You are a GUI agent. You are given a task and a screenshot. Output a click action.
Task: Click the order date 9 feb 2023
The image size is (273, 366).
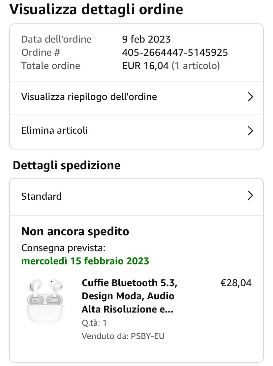[146, 39]
